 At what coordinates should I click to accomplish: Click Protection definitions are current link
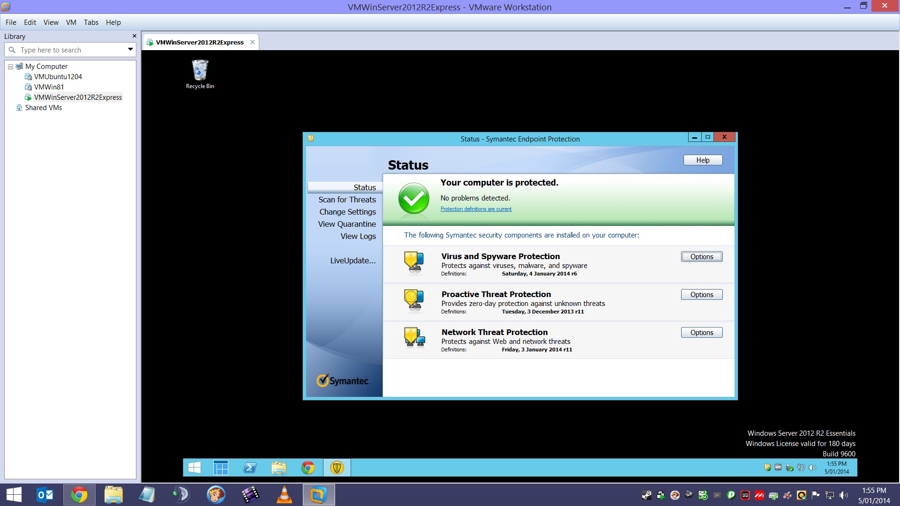(476, 209)
